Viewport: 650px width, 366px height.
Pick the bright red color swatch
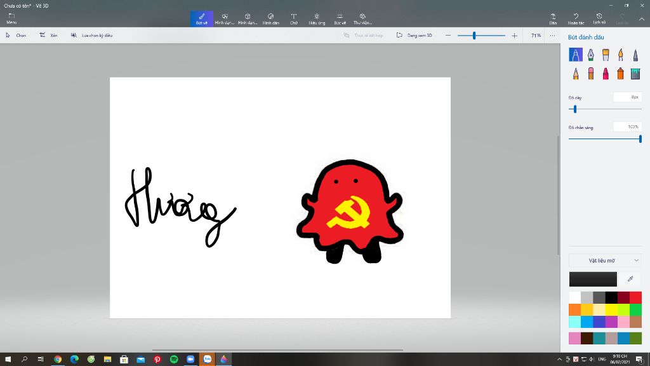click(635, 297)
